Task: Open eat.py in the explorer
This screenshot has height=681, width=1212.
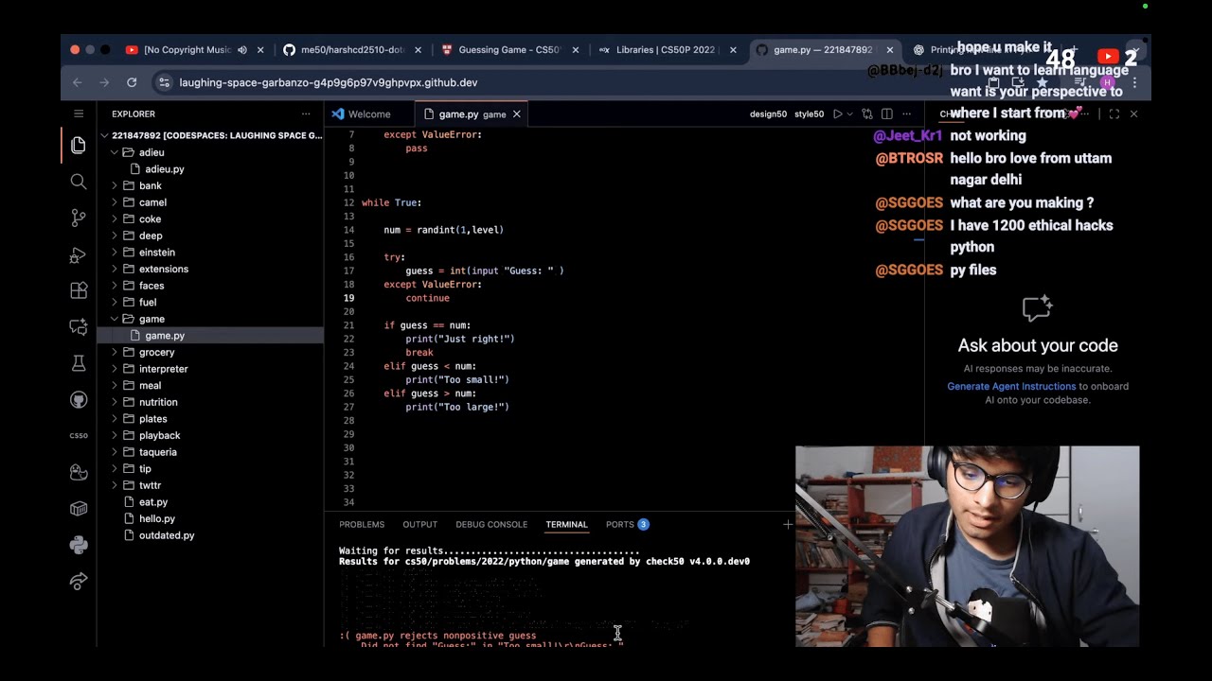Action: pos(153,502)
